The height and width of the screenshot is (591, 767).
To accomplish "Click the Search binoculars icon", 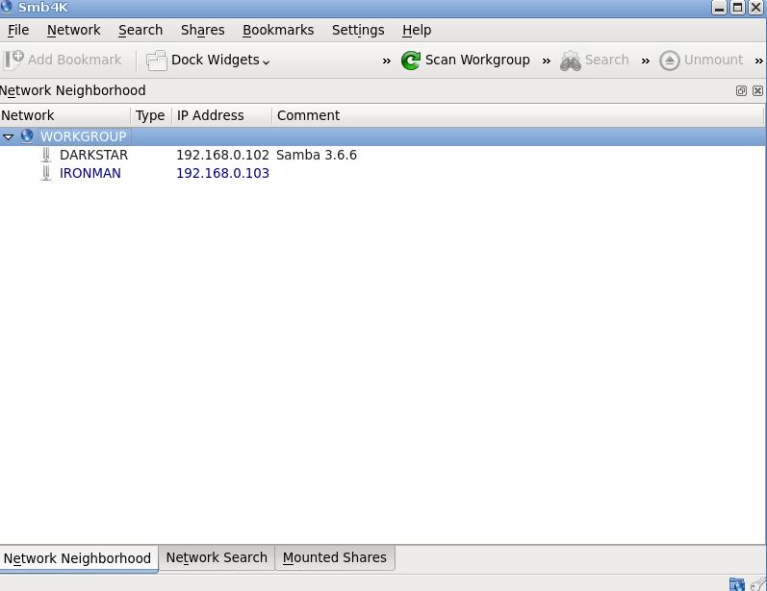I will coord(571,61).
